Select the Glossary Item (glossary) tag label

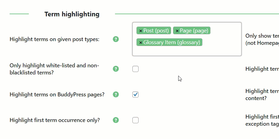tap(172, 42)
